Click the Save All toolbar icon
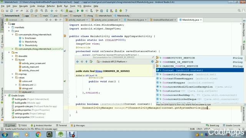Viewport: 246px width, 138px height. (7, 11)
